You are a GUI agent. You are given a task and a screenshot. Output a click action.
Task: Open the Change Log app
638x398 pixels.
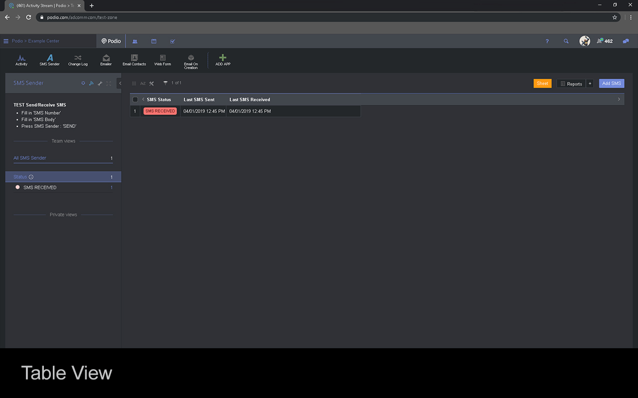(x=78, y=60)
